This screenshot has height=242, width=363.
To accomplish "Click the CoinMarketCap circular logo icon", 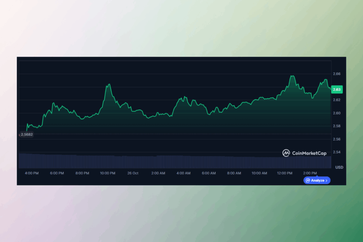I will tap(286, 153).
